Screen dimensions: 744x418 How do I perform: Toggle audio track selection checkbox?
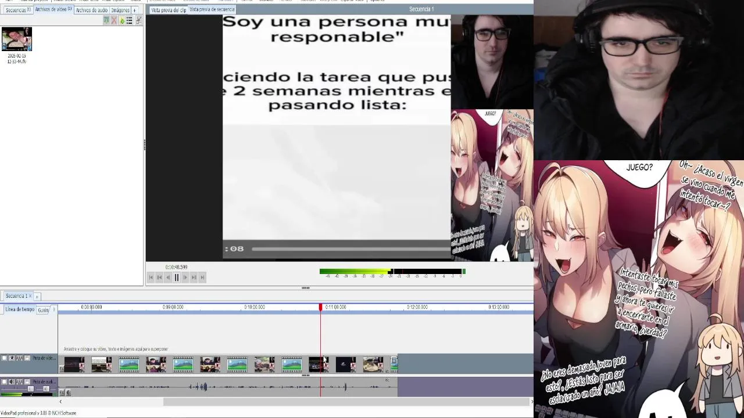click(4, 381)
